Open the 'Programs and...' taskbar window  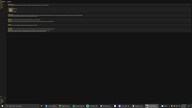coord(138,106)
